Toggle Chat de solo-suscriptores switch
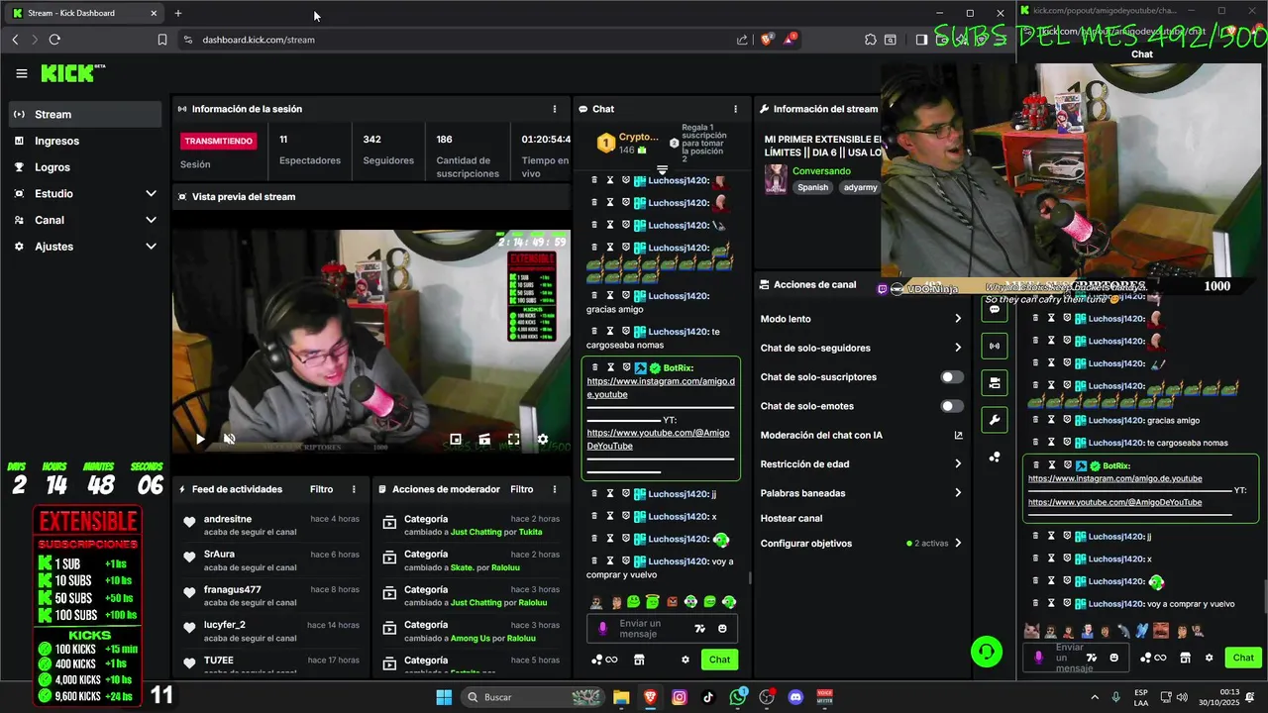1268x713 pixels. pos(952,377)
